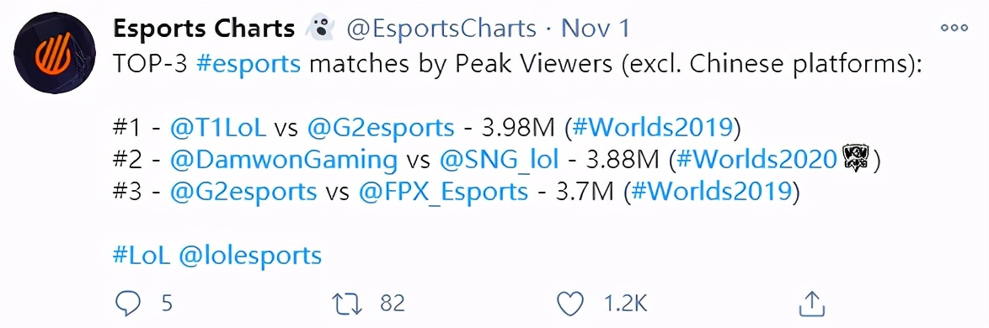The image size is (989, 328).
Task: Open the @SNG_lol mention
Action: coord(499,160)
